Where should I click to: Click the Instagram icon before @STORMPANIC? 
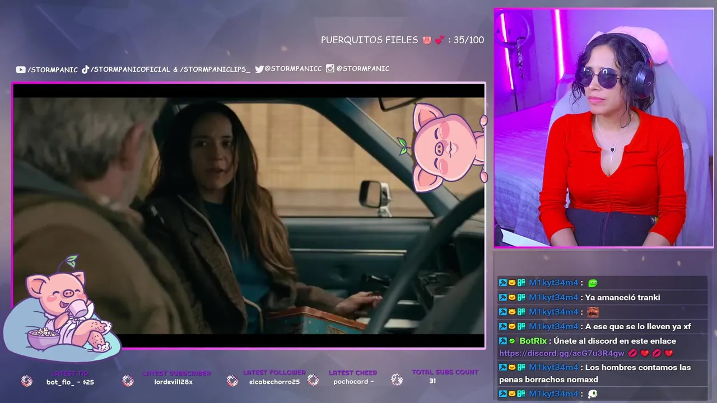click(x=330, y=68)
